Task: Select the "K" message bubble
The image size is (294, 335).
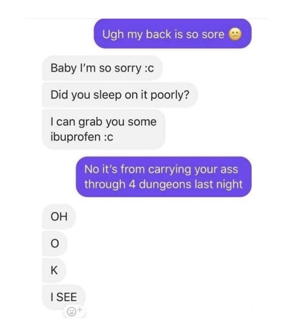Action: click(54, 270)
